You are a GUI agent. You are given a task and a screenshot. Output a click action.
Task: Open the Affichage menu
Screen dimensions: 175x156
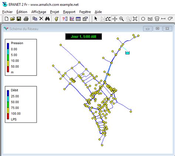click(x=39, y=12)
